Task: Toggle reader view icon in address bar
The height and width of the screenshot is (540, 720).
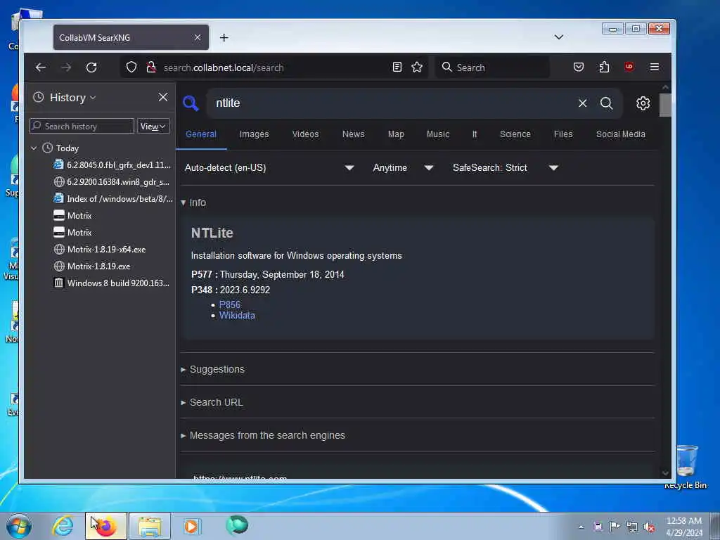Action: (397, 67)
